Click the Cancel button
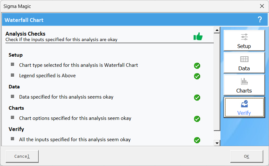Screen dimensions: 269x166 tap(22, 156)
